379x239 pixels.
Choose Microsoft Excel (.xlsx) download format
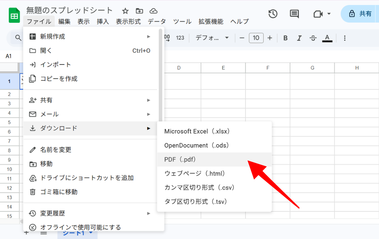197,131
